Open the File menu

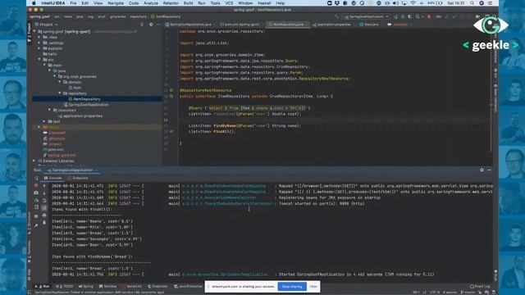pyautogui.click(x=73, y=3)
